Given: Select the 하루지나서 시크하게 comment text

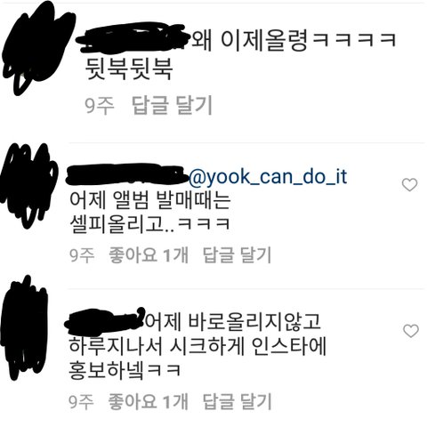Looking at the screenshot, I should click(197, 359).
